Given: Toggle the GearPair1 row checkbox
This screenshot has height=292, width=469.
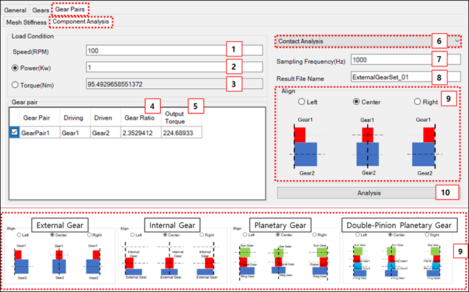Looking at the screenshot, I should coord(15,133).
